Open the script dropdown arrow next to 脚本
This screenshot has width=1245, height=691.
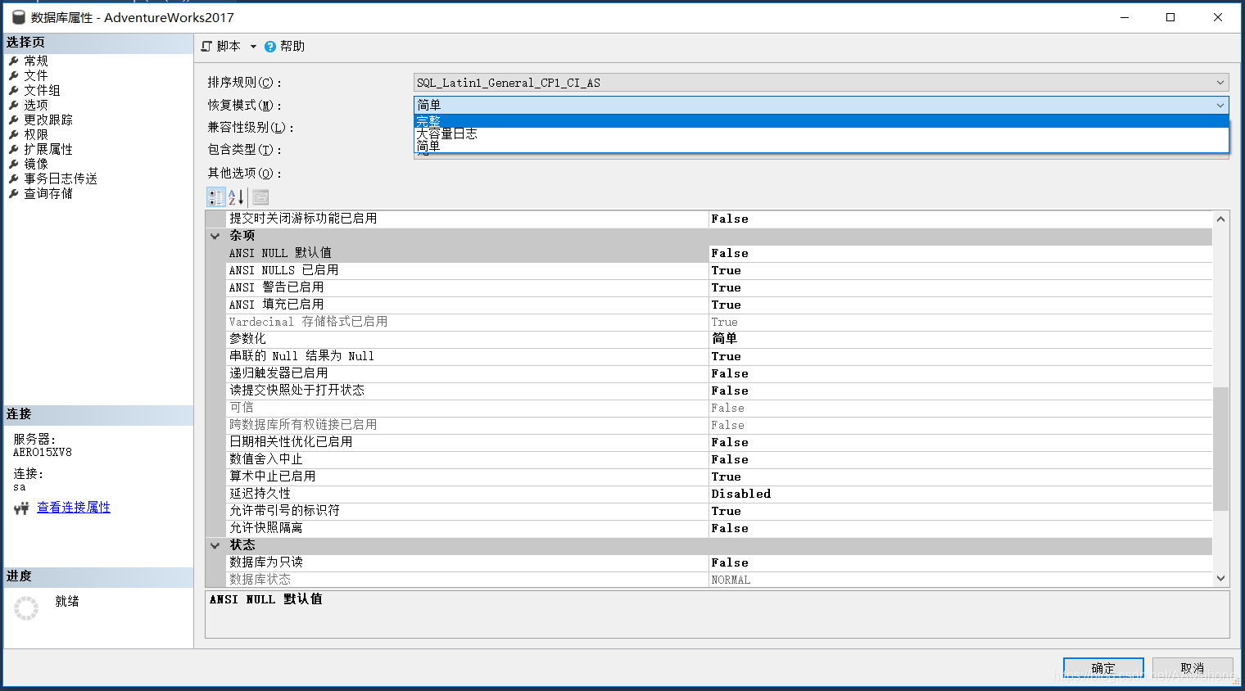pyautogui.click(x=253, y=47)
